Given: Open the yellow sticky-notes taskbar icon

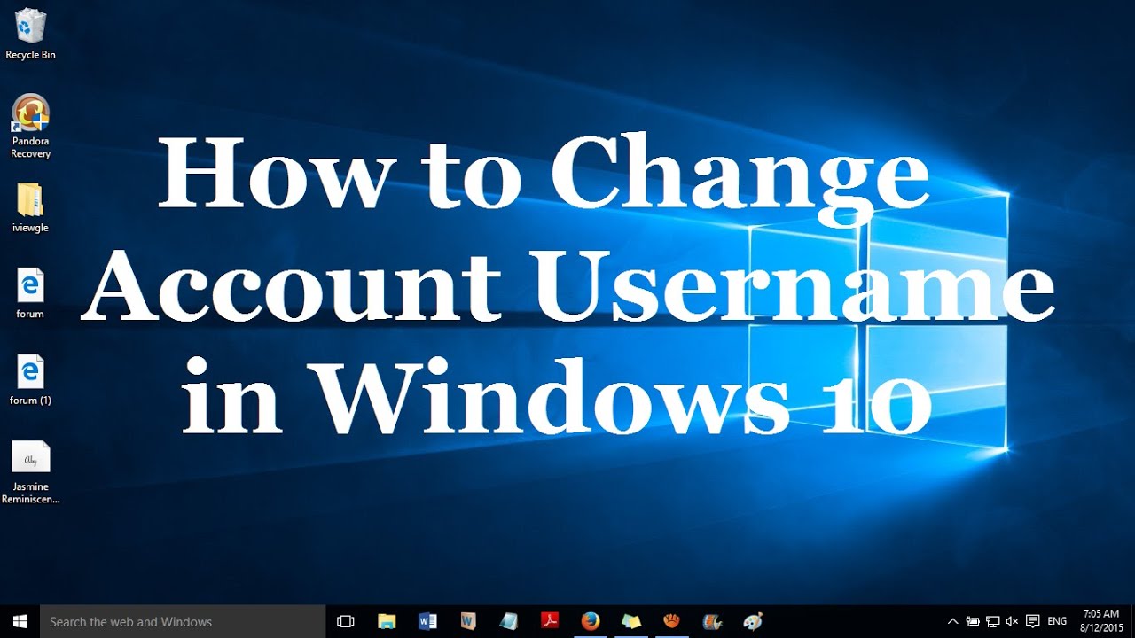Looking at the screenshot, I should point(631,621).
